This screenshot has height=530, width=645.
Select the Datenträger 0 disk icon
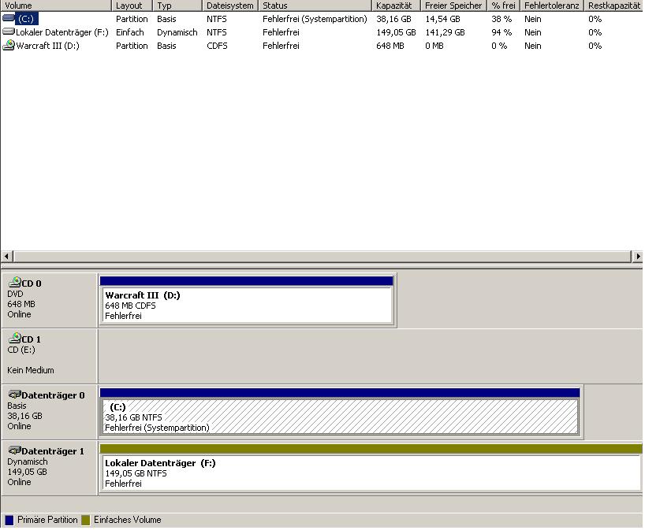coord(14,395)
